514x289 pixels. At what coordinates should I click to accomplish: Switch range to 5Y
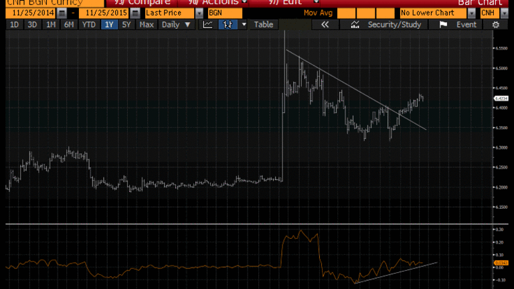(x=126, y=24)
